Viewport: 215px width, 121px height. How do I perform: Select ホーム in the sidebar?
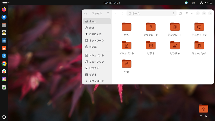click(x=97, y=21)
